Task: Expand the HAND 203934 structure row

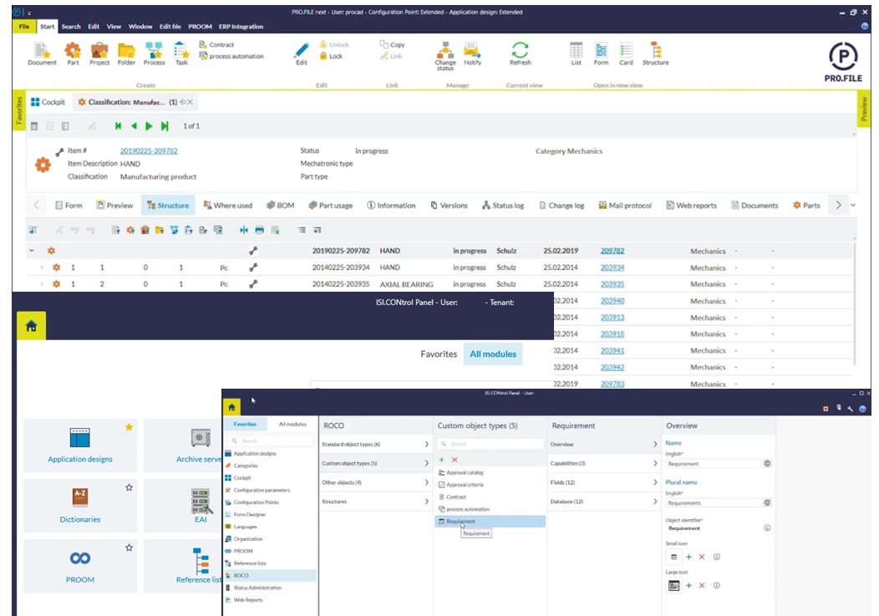Action: (x=42, y=267)
